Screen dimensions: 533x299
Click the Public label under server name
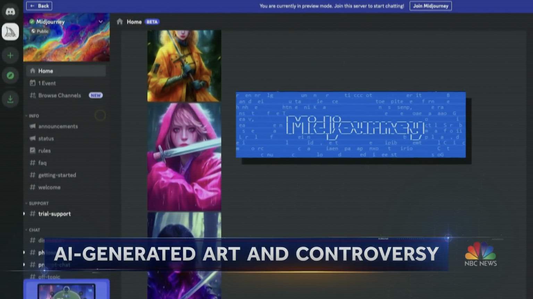(x=40, y=31)
